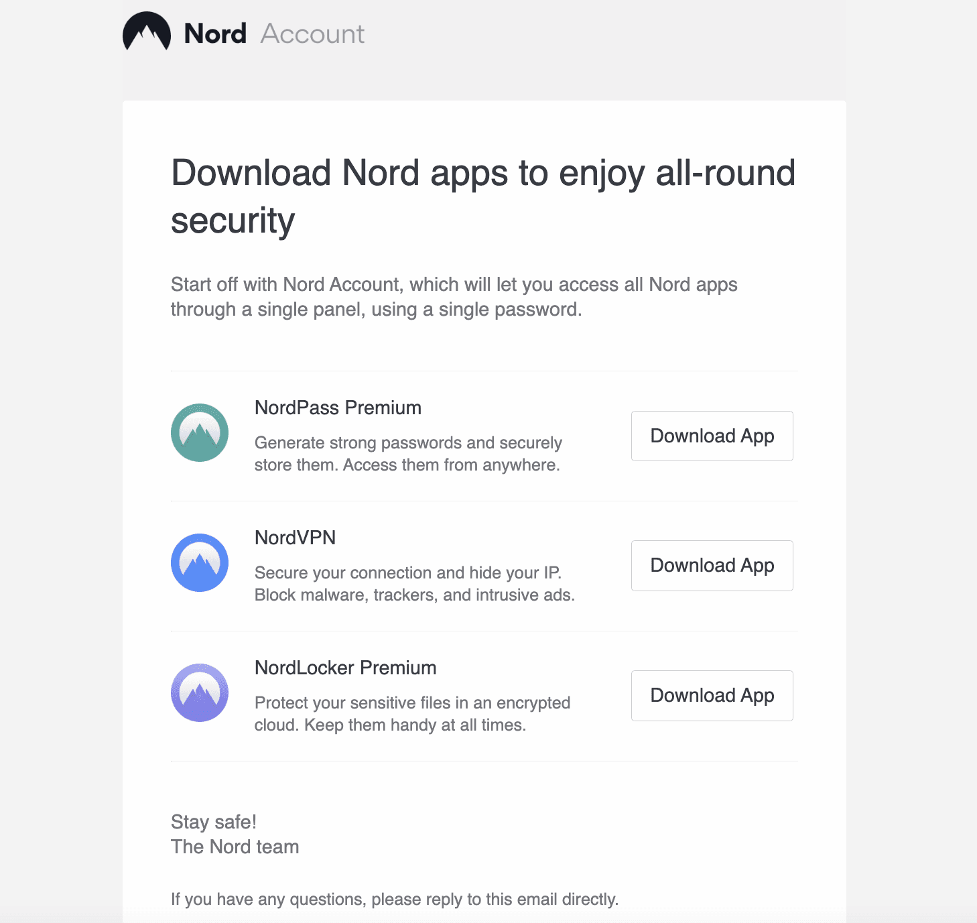Click the NordPass Premium title
The image size is (977, 923).
point(338,408)
